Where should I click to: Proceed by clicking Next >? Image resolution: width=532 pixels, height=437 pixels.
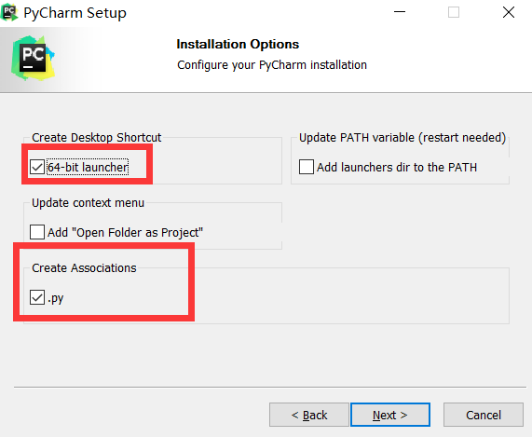(x=390, y=415)
